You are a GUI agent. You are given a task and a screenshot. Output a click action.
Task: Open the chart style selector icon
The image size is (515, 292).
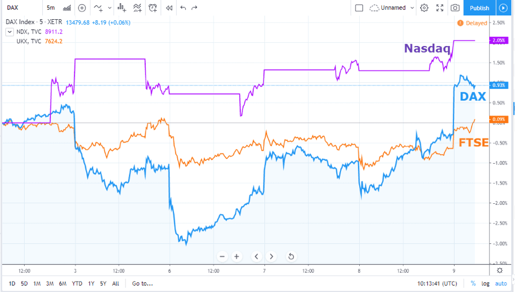tap(67, 8)
